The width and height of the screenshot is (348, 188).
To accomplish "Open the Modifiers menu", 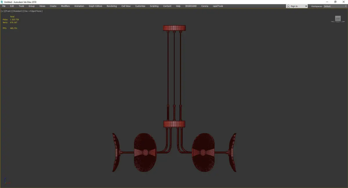I will 65,6.
